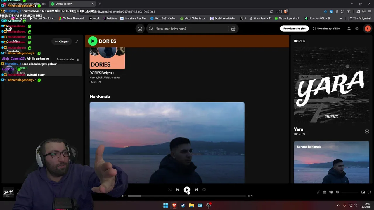Mute the Spotify volume
Image resolution: width=374 pixels, height=210 pixels.
coord(337,192)
